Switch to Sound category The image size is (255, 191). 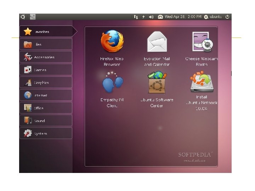click(x=46, y=121)
